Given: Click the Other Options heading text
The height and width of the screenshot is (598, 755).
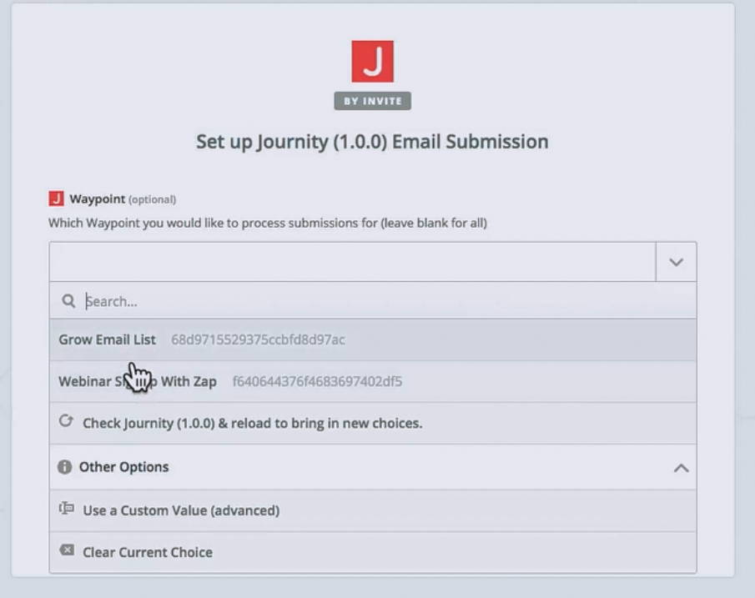Looking at the screenshot, I should click(123, 467).
